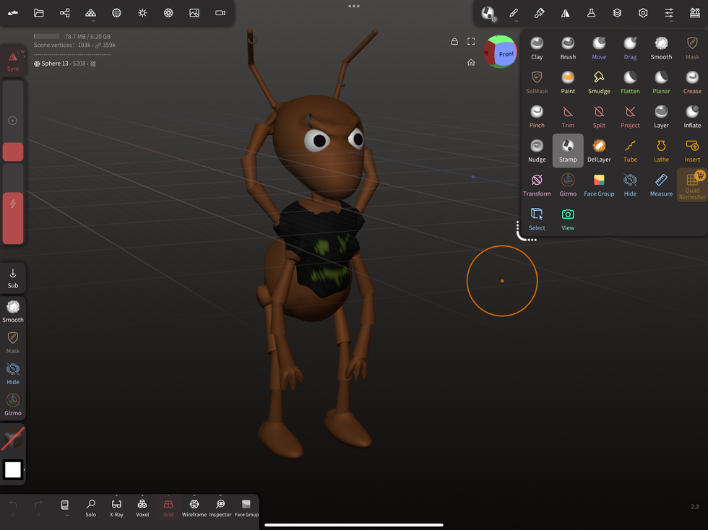The height and width of the screenshot is (530, 708).
Task: Open the material sphere menu
Action: (x=116, y=13)
